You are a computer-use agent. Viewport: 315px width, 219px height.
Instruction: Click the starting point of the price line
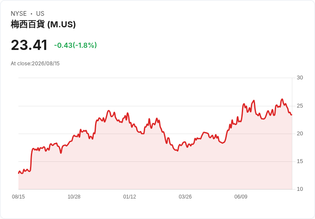pos(19,173)
